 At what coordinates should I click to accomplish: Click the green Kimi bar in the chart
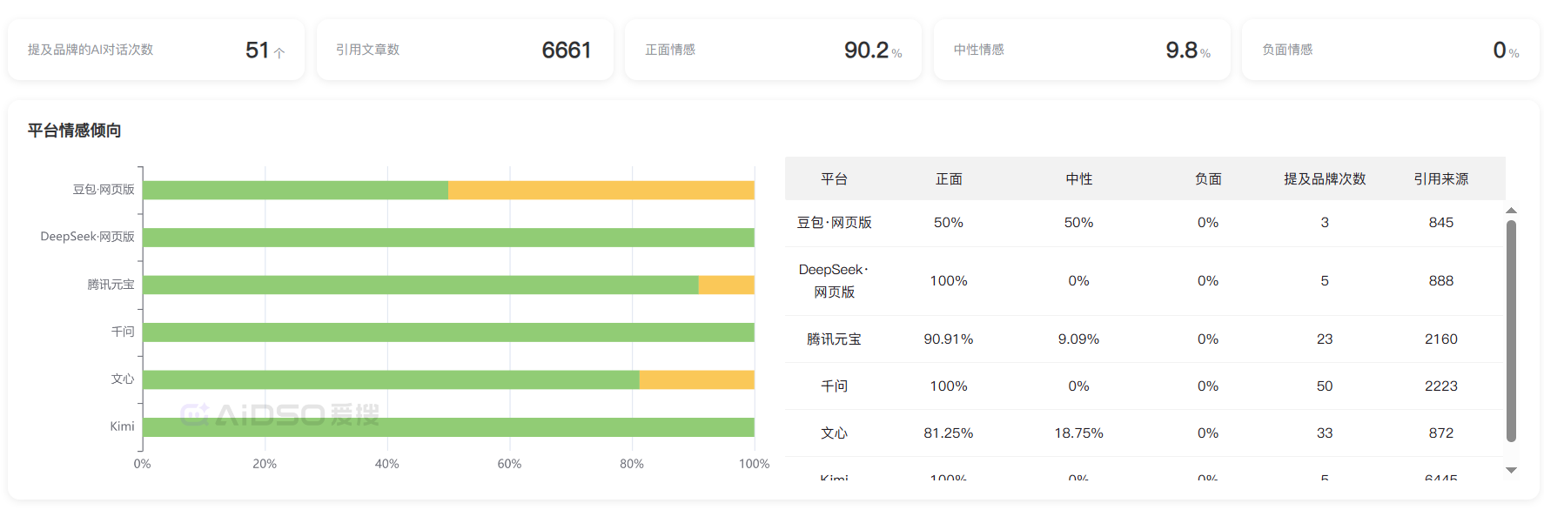point(448,426)
